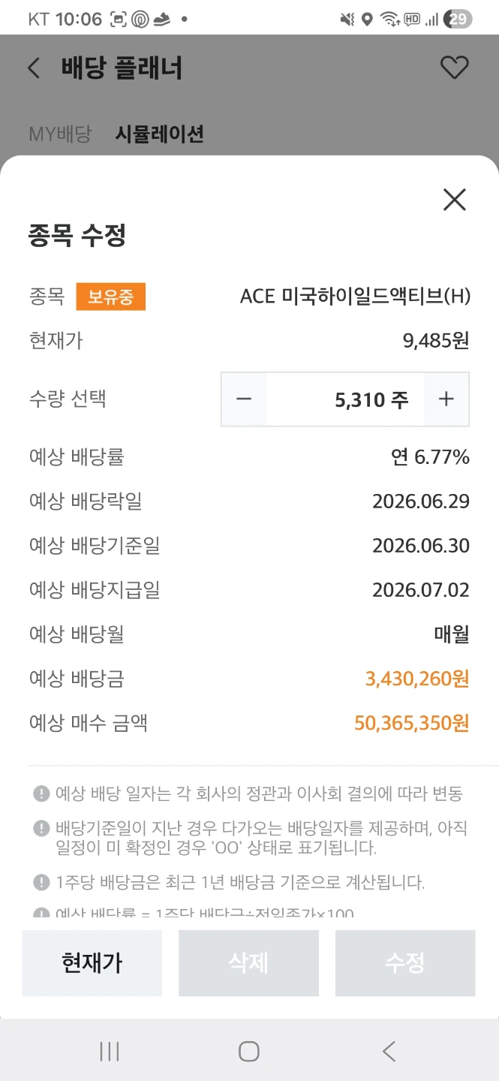
Task: Tap the info icon beside 배당기준일 notice
Action: 41,829
